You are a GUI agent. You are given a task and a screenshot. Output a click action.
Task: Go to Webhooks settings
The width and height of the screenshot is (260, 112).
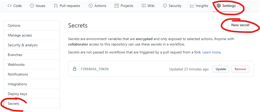[16, 64]
